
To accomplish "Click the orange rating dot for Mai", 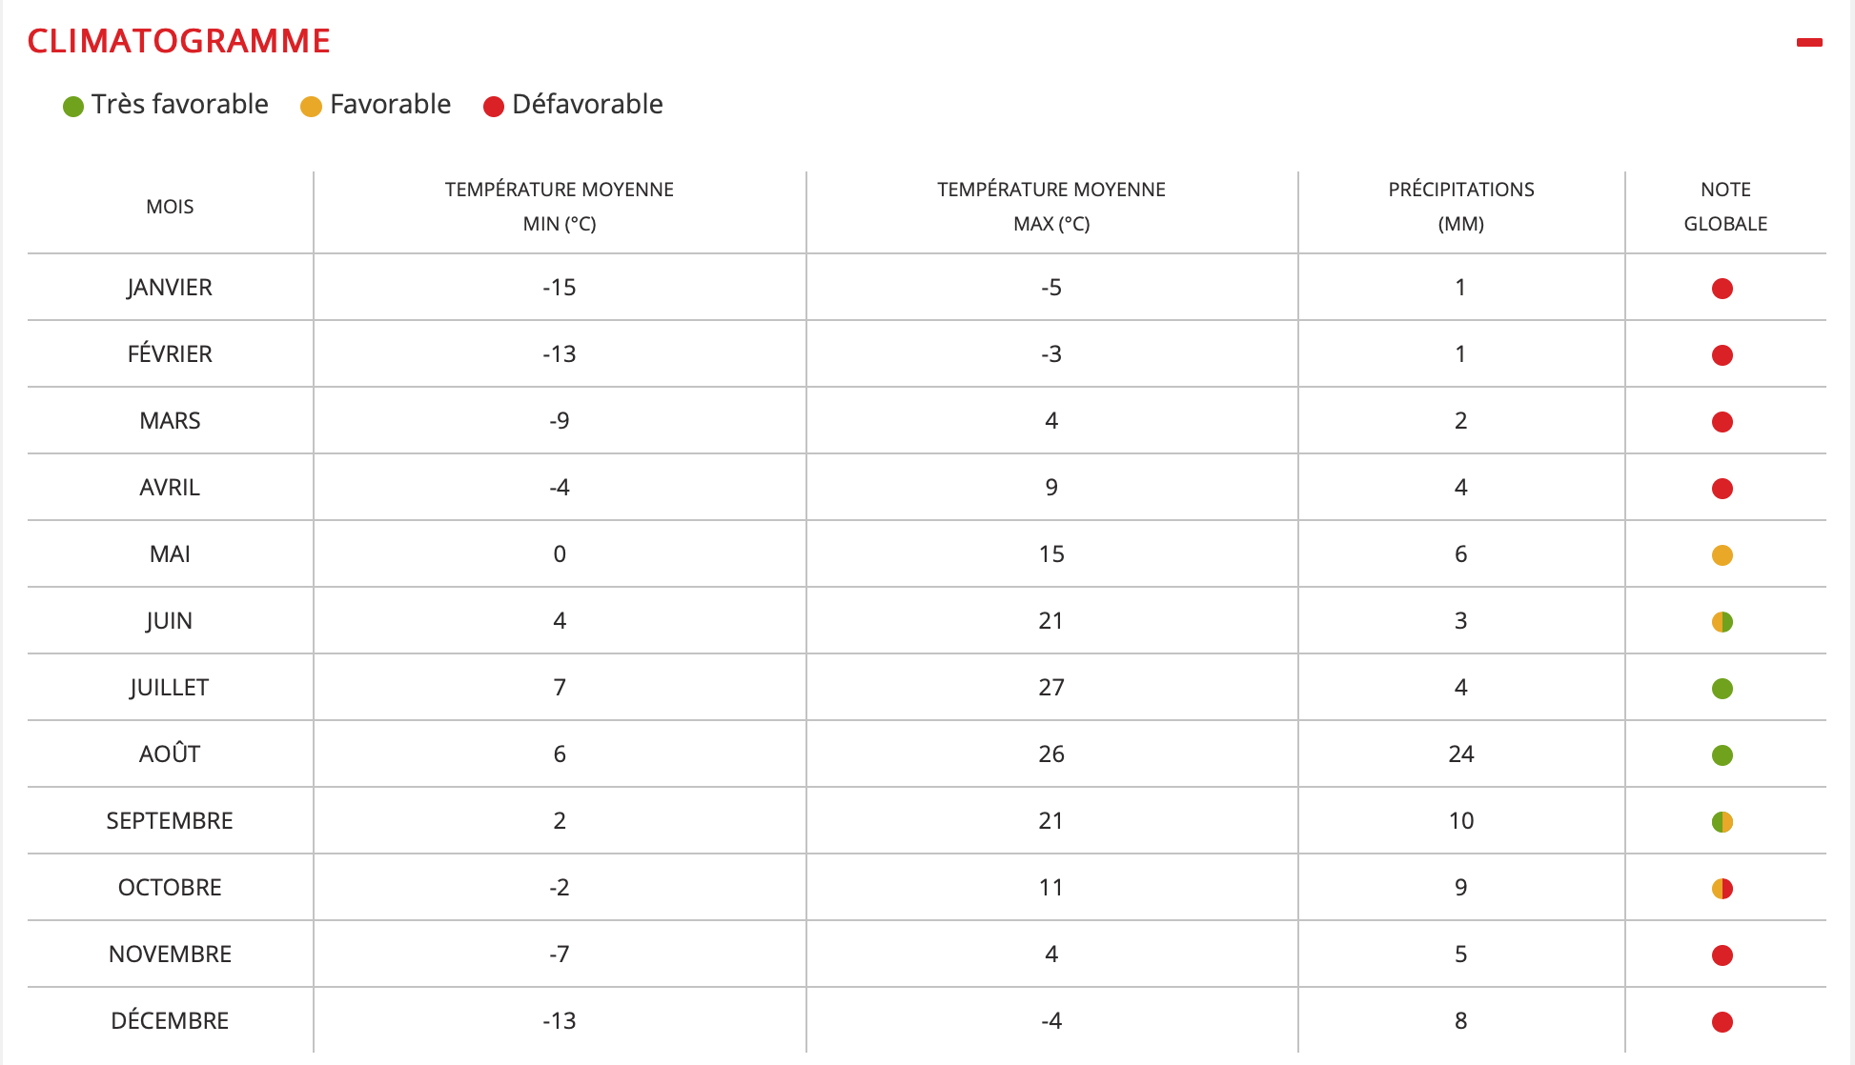I will coord(1722,555).
